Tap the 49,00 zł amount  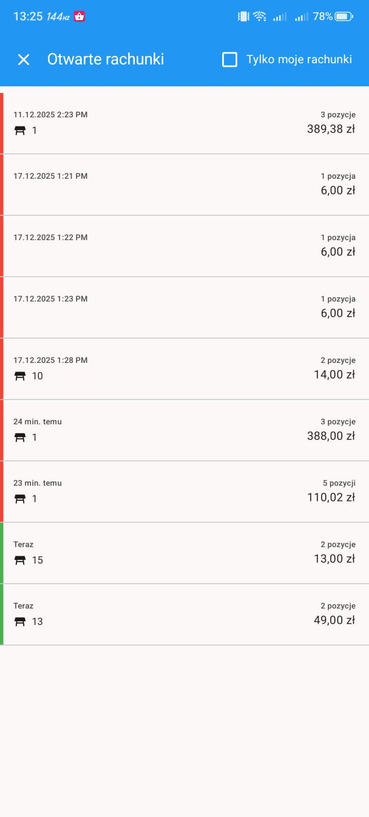pyautogui.click(x=334, y=621)
